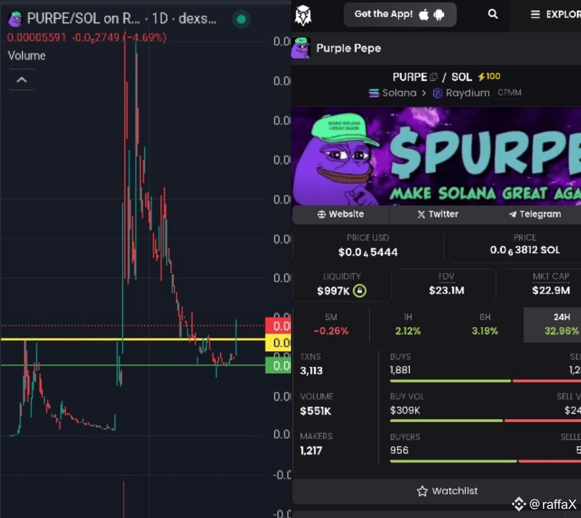Open the DEX Screener owl logo
Viewport: 581px width, 518px height.
point(303,15)
